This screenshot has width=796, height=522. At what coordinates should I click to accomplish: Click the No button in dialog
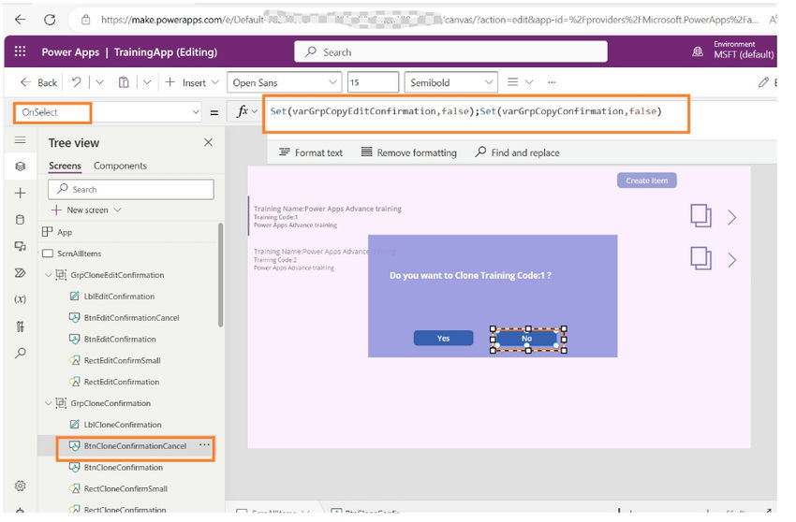coord(527,339)
